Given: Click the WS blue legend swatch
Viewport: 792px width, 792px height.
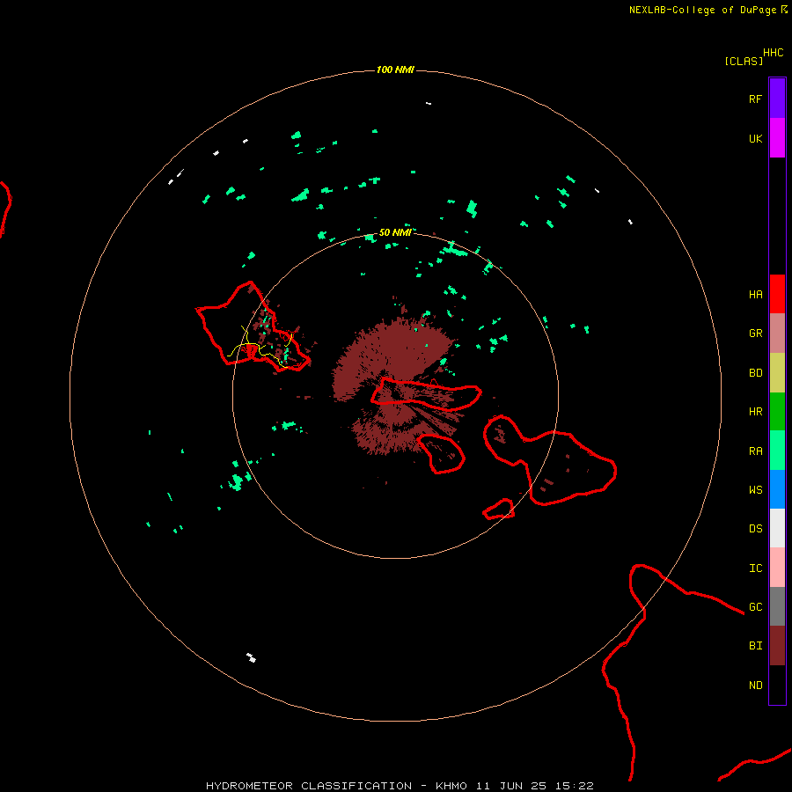Looking at the screenshot, I should [x=777, y=489].
